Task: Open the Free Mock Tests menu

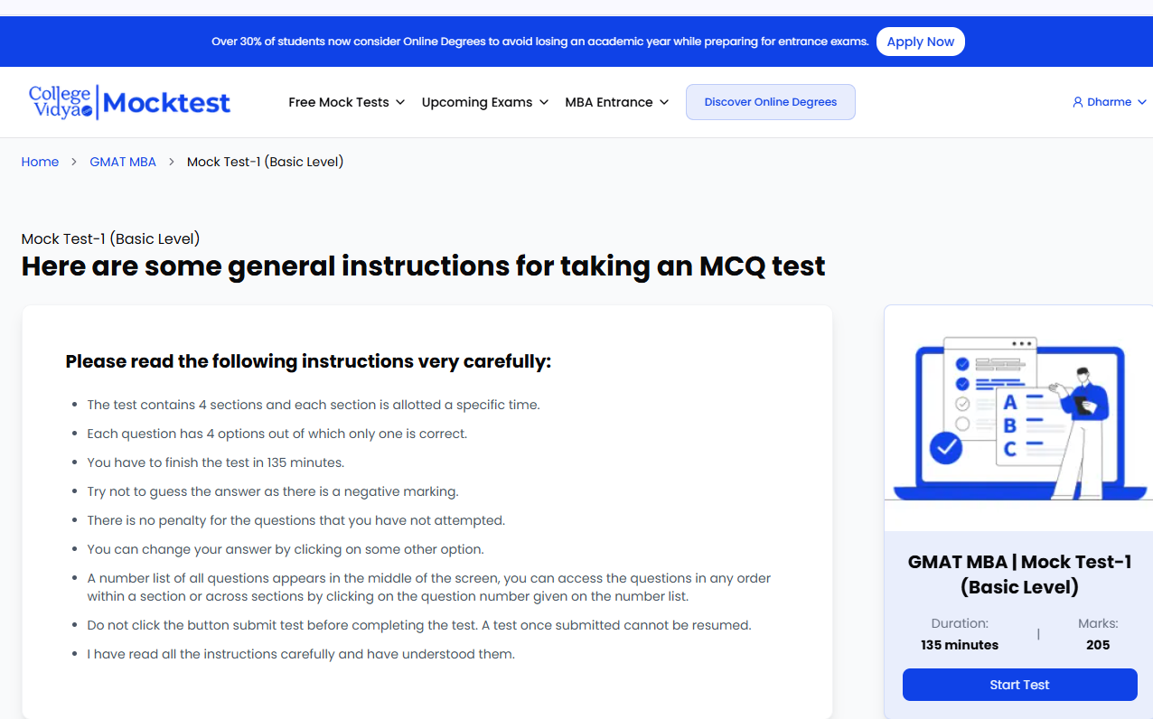Action: [347, 102]
